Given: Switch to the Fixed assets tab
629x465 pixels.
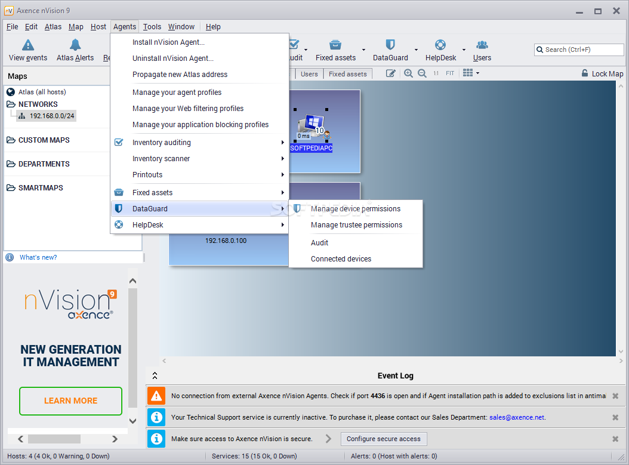Looking at the screenshot, I should (x=348, y=74).
